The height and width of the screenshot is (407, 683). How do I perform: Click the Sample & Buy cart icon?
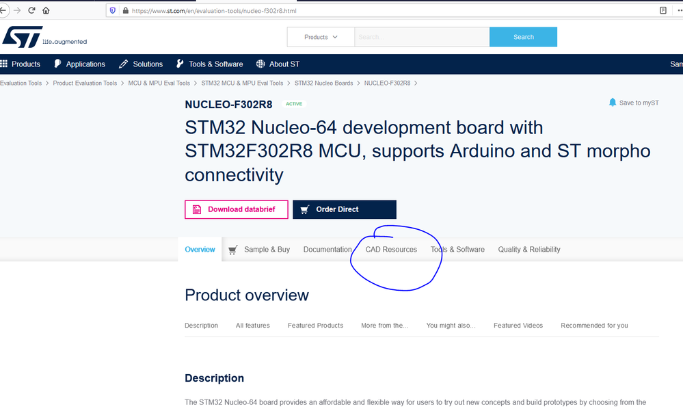[x=233, y=250]
